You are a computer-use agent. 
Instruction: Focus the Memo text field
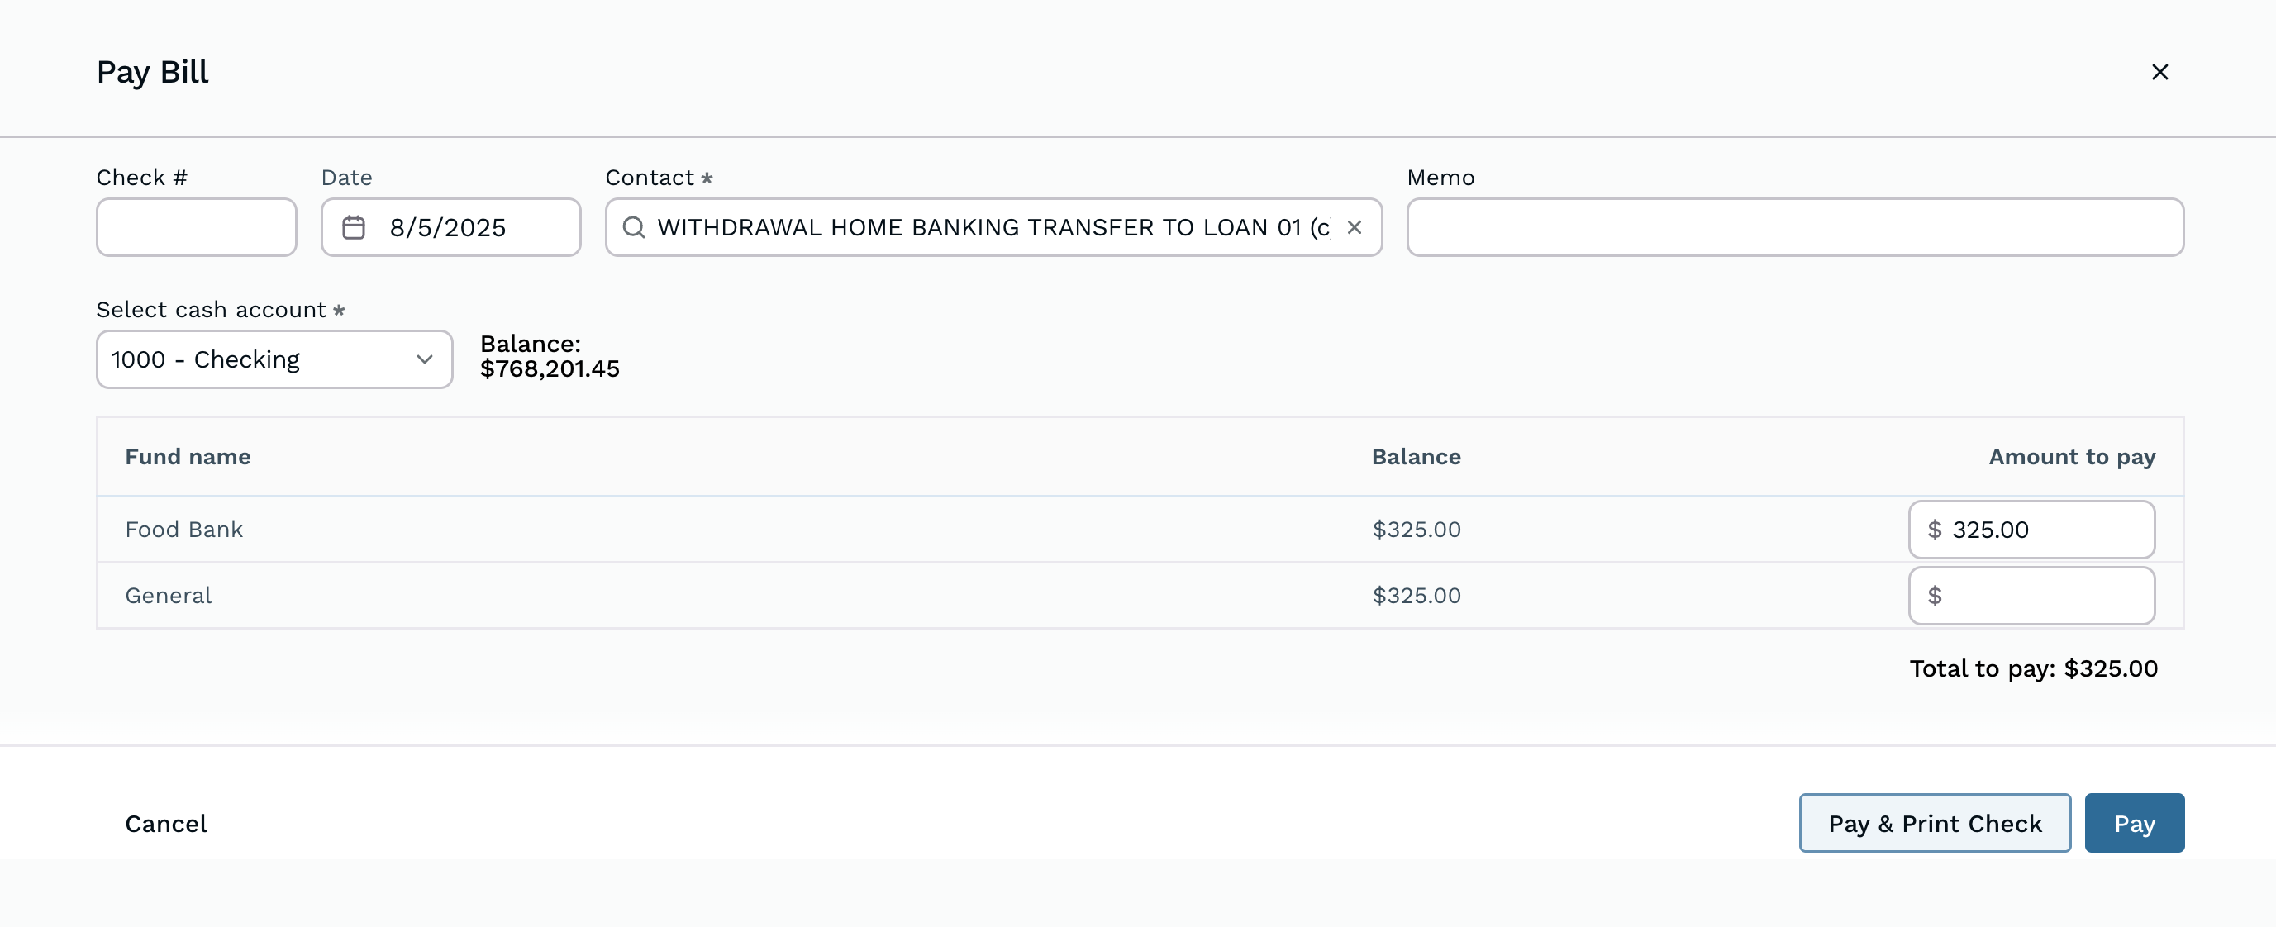coord(1794,228)
